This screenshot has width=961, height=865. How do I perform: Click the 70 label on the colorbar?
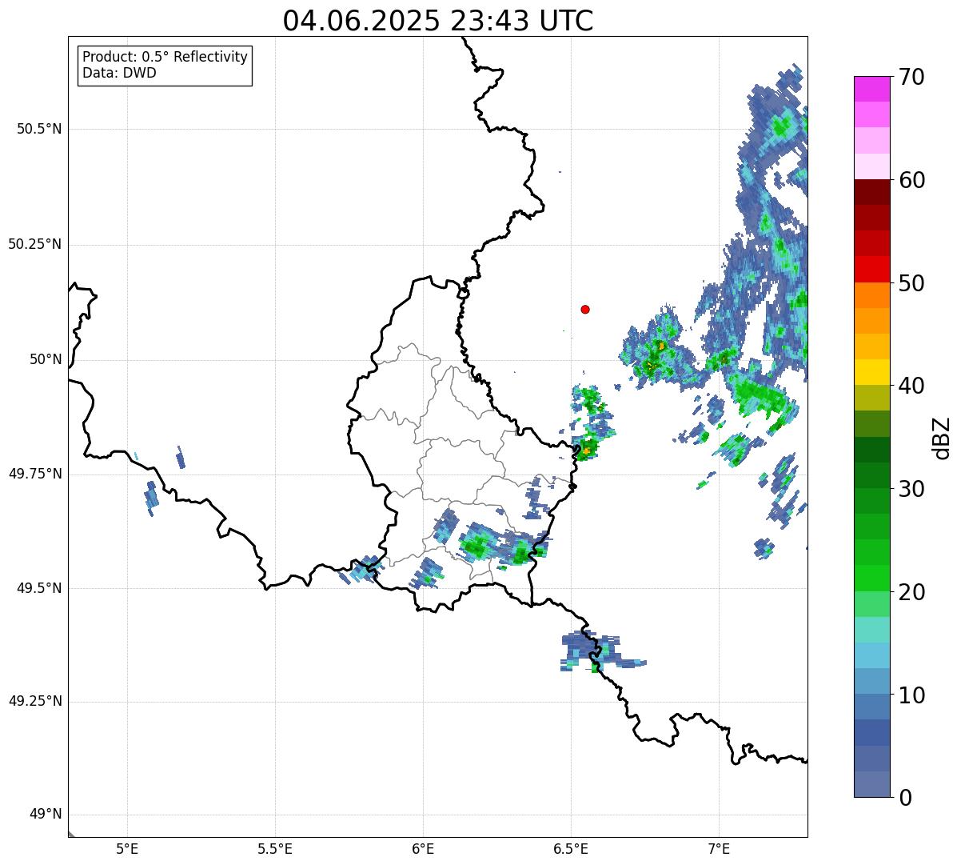(911, 77)
